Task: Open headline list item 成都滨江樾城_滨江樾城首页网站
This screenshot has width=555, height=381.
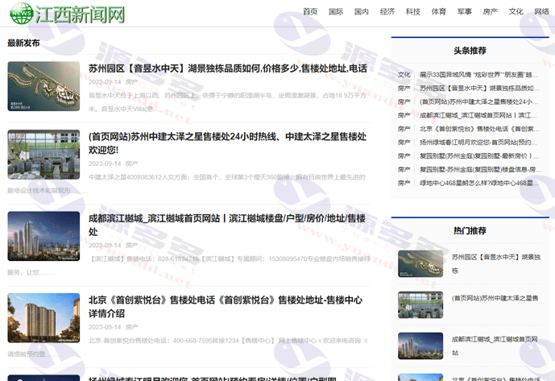Action: click(x=478, y=115)
